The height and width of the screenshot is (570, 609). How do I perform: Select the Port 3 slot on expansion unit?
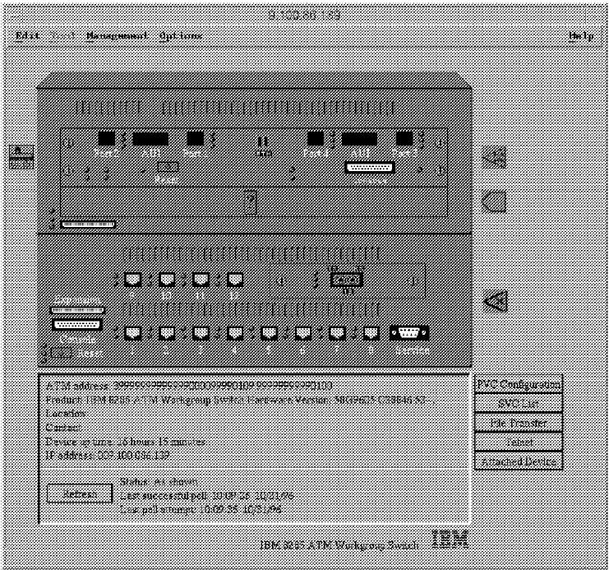tap(404, 139)
